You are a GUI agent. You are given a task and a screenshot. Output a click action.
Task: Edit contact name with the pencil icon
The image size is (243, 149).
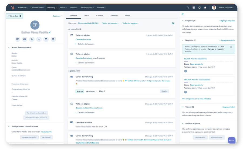[50, 32]
